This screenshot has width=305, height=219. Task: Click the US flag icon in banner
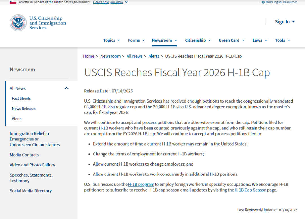[13, 2]
